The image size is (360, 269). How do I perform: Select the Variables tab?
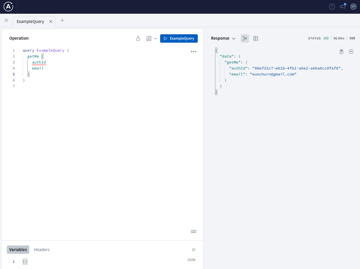coord(18,250)
